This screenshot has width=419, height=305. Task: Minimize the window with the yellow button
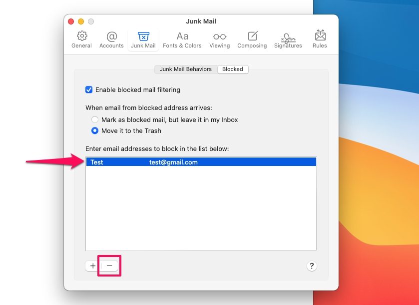coord(81,21)
